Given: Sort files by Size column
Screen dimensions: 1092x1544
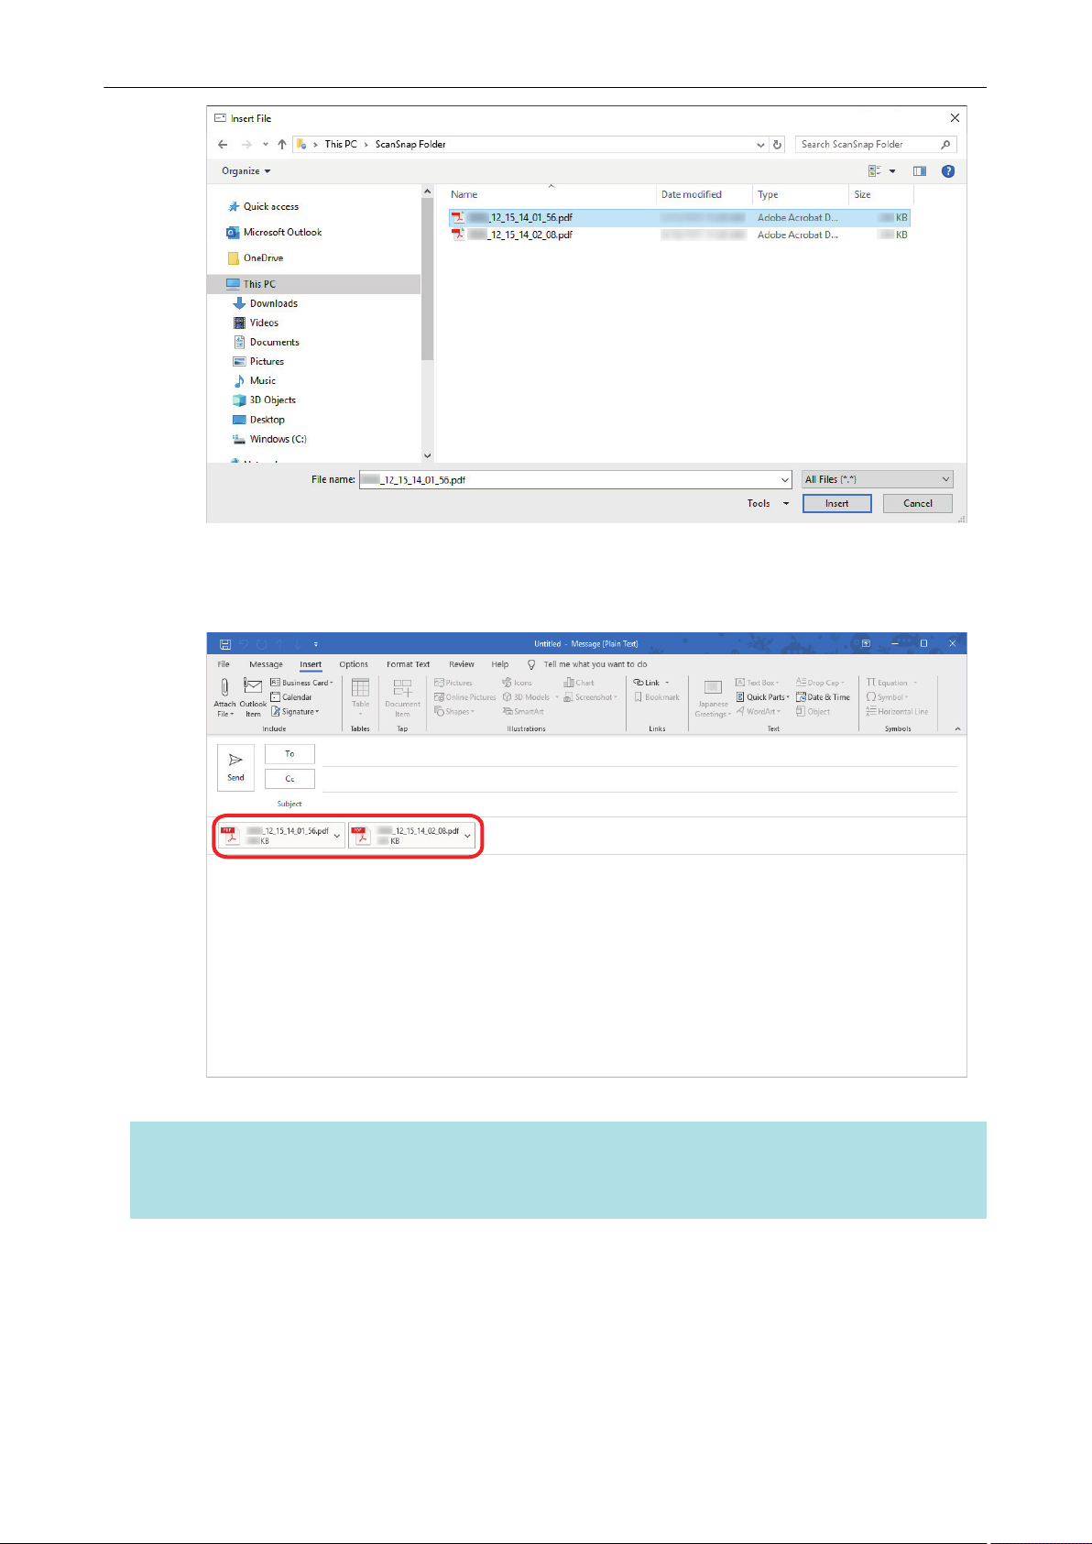Looking at the screenshot, I should 881,194.
